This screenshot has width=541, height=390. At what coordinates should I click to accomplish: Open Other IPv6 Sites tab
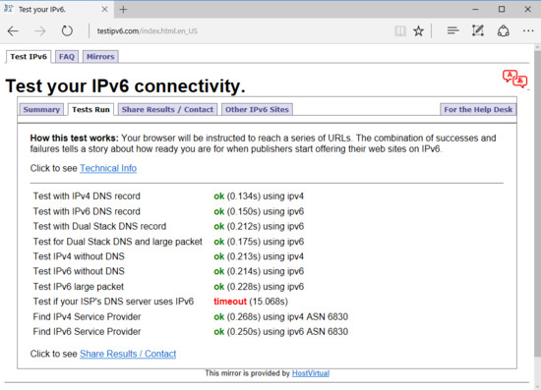click(257, 109)
